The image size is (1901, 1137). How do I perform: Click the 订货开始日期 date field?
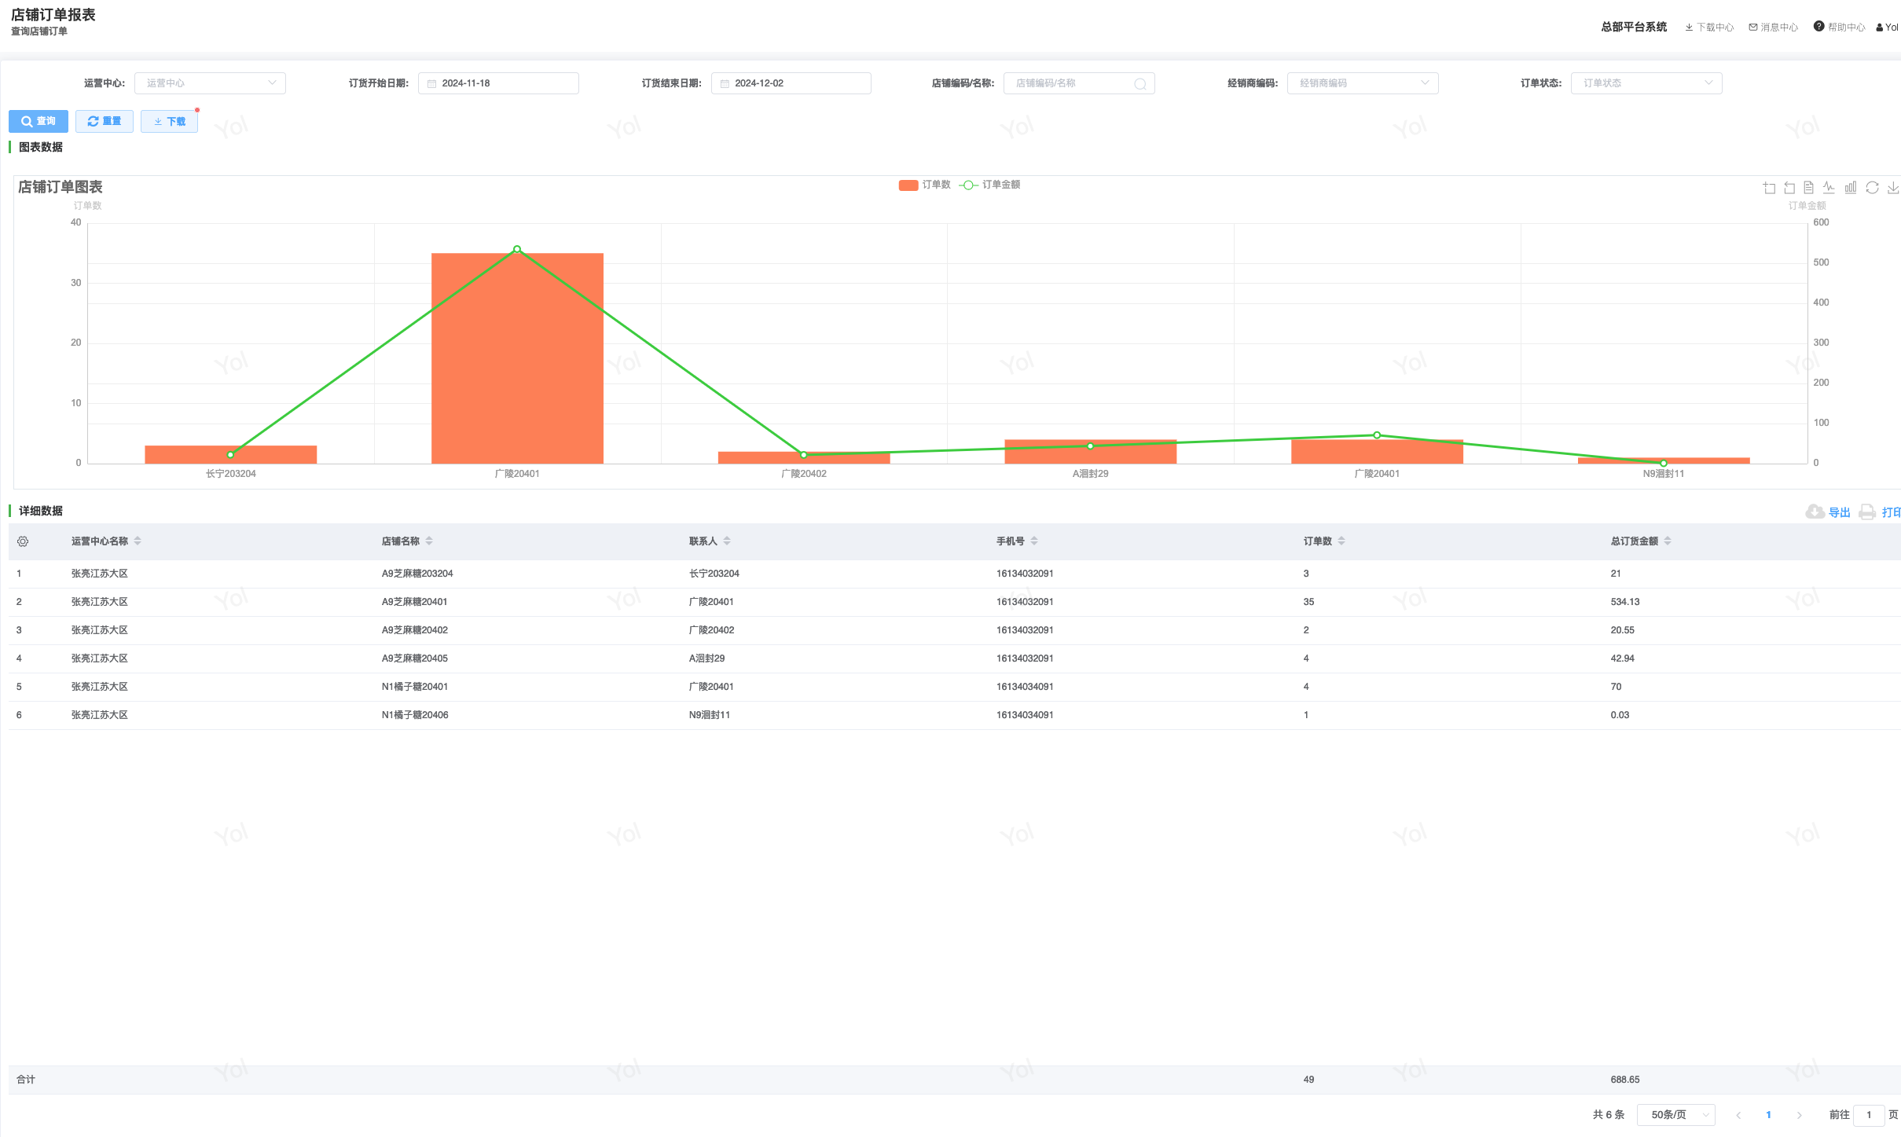[x=498, y=83]
